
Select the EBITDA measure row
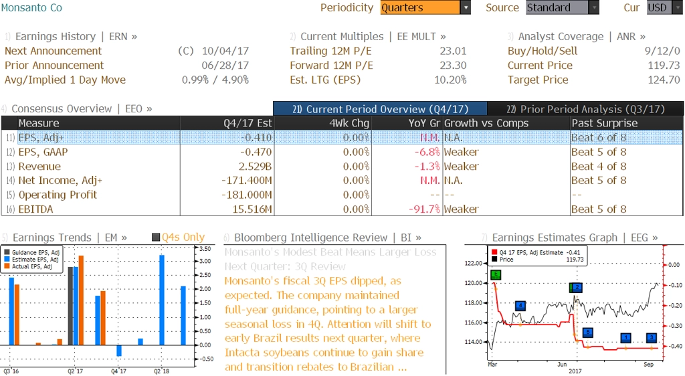click(x=342, y=209)
